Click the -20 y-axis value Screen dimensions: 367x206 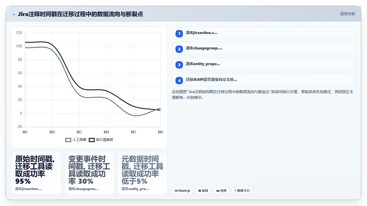[19, 127]
